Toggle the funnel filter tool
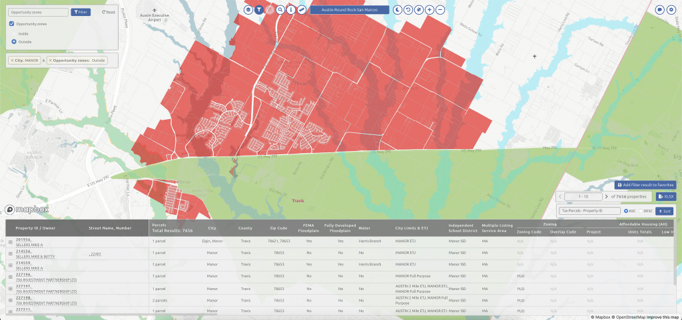 coord(259,9)
